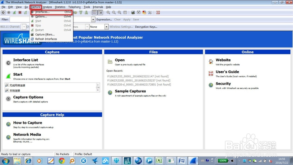Open capture options from the toolbar icon
Screen dimensions: 293x165
pyautogui.click(x=9, y=13)
